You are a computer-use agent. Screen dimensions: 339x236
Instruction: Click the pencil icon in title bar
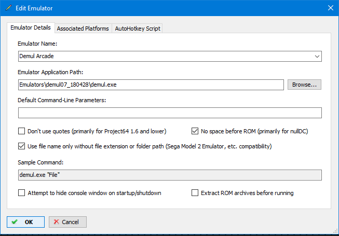[x=8, y=8]
